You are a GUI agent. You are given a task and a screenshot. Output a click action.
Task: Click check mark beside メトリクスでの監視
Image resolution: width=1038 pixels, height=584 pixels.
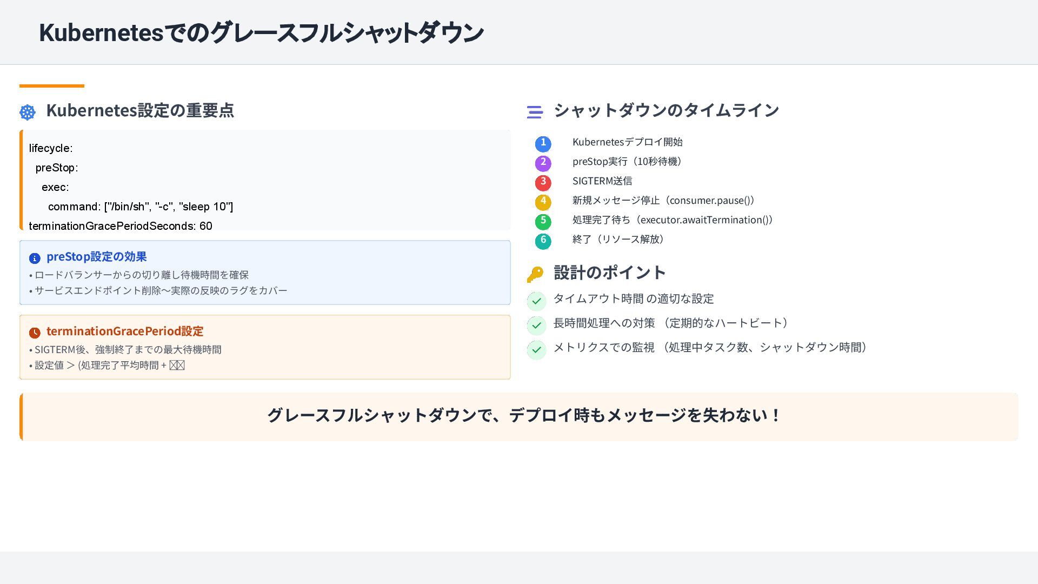pos(536,349)
